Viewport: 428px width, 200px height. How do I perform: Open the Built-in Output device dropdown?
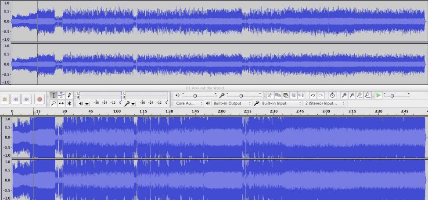click(231, 103)
